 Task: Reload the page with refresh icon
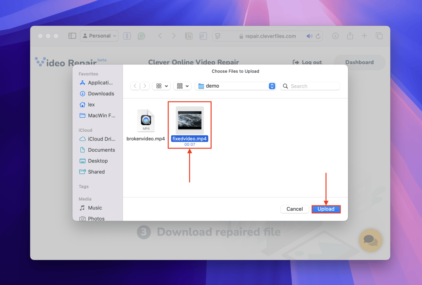click(x=318, y=36)
